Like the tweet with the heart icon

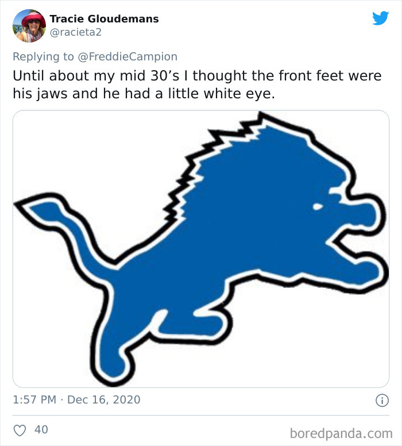point(20,429)
